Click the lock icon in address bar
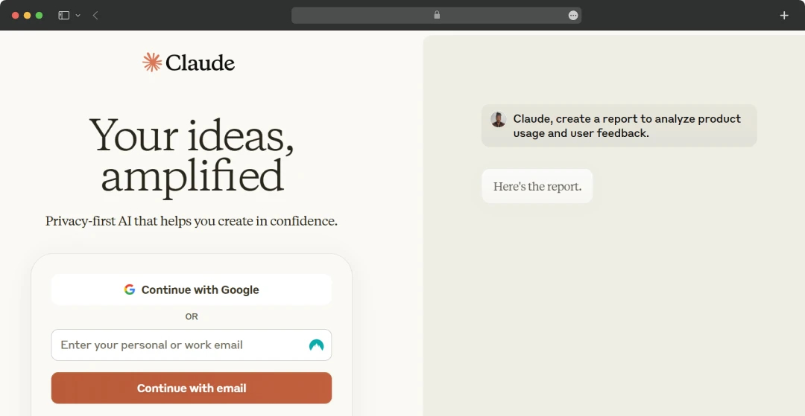Viewport: 805px width, 416px height. point(437,15)
